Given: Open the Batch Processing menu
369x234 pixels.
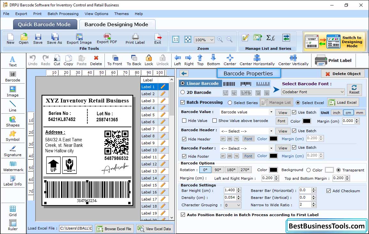Looking at the screenshot, I should 63,14.
